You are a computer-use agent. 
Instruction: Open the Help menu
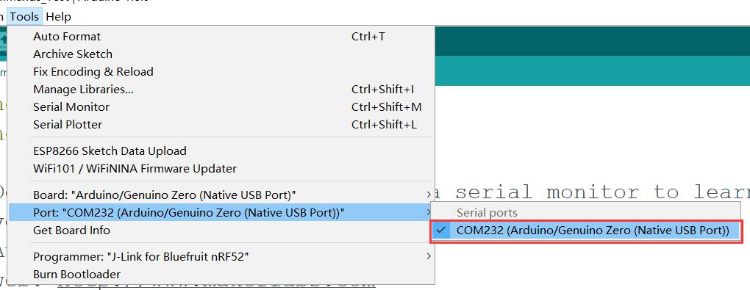tap(58, 17)
